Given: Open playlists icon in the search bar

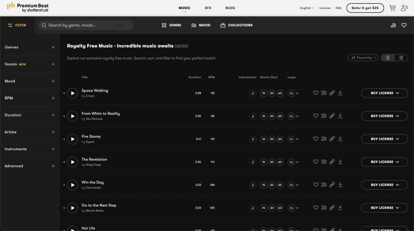Looking at the screenshot, I should click(x=393, y=25).
